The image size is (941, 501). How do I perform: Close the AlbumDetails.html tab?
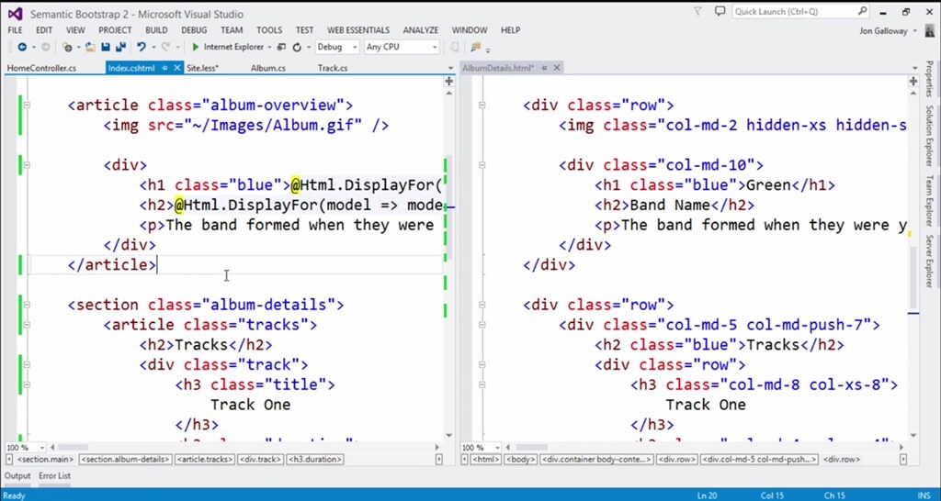(x=557, y=68)
